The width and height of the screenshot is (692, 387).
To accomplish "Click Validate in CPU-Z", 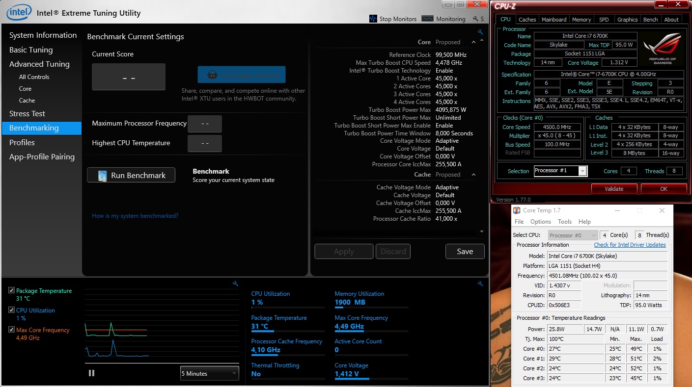I will pyautogui.click(x=614, y=188).
